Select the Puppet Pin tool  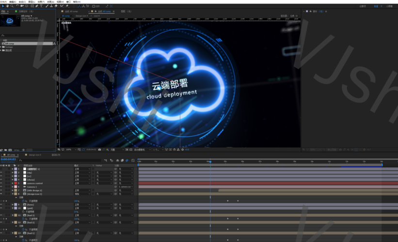click(67, 6)
